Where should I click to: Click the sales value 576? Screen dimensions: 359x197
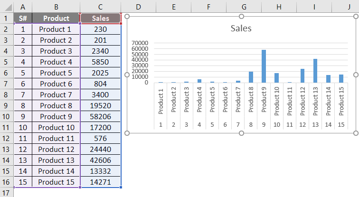point(100,139)
